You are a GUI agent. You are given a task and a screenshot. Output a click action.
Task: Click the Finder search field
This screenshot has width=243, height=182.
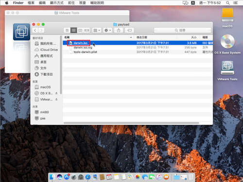tap(182, 30)
